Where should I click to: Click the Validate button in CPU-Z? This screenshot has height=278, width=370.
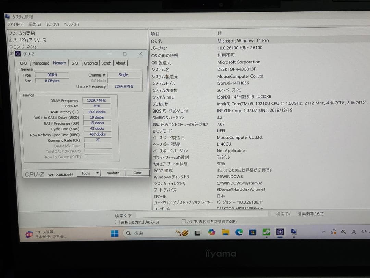tap(113, 173)
